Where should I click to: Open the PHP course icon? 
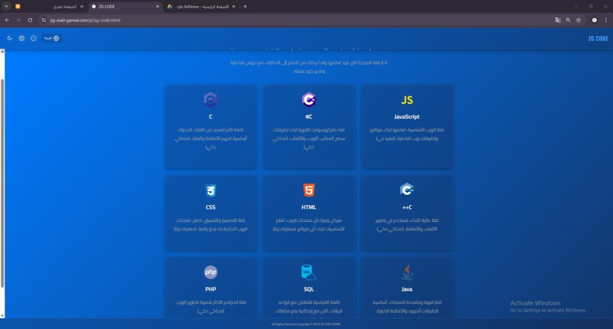(210, 272)
